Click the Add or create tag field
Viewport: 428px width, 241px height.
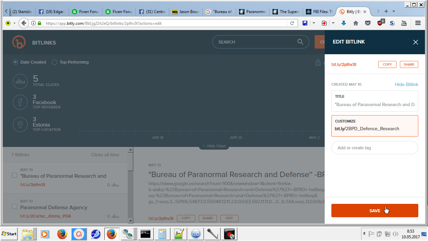click(375, 148)
